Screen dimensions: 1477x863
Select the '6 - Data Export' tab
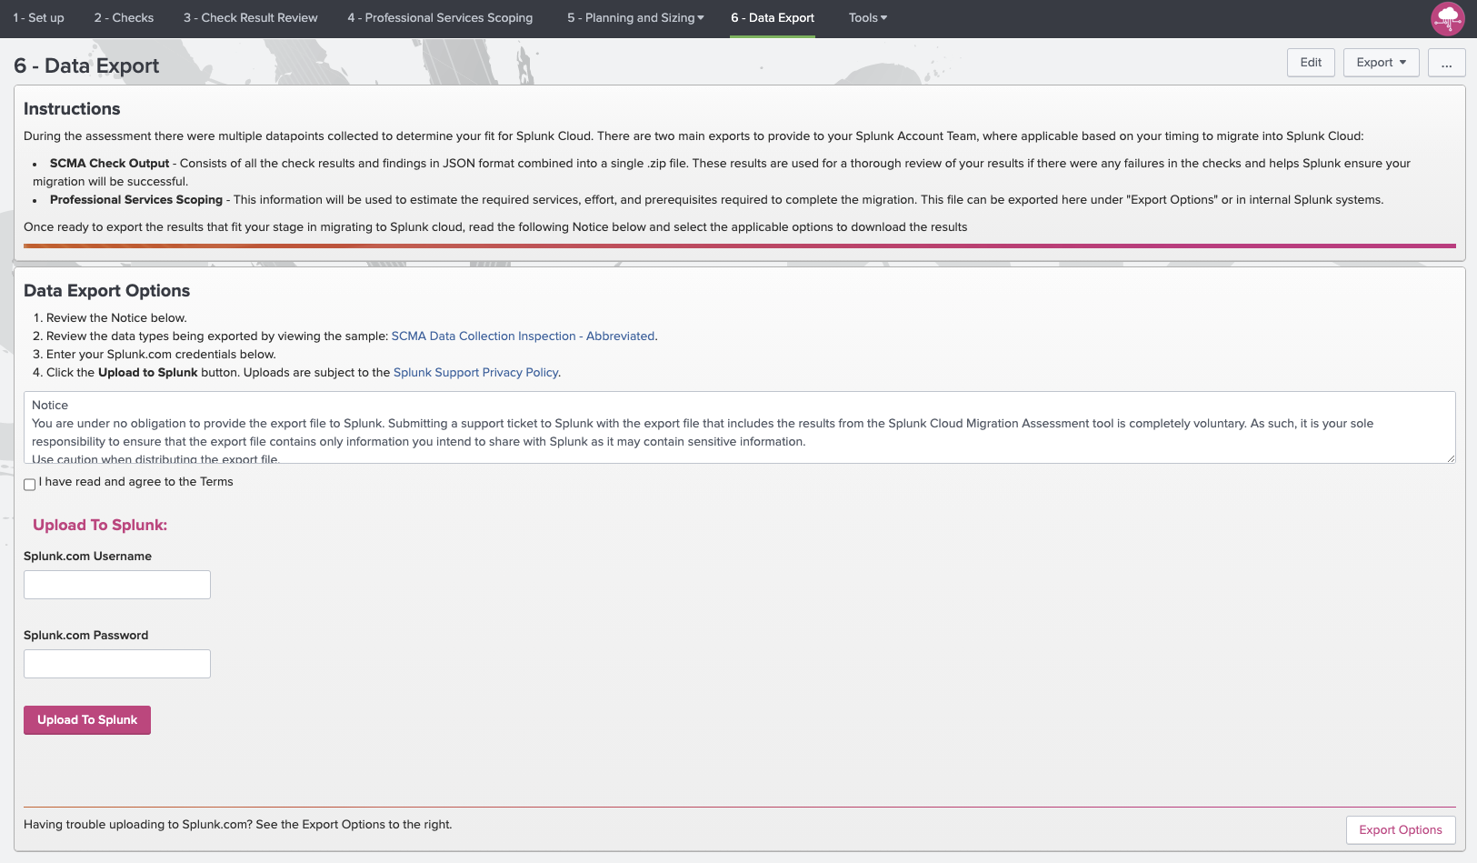point(772,17)
